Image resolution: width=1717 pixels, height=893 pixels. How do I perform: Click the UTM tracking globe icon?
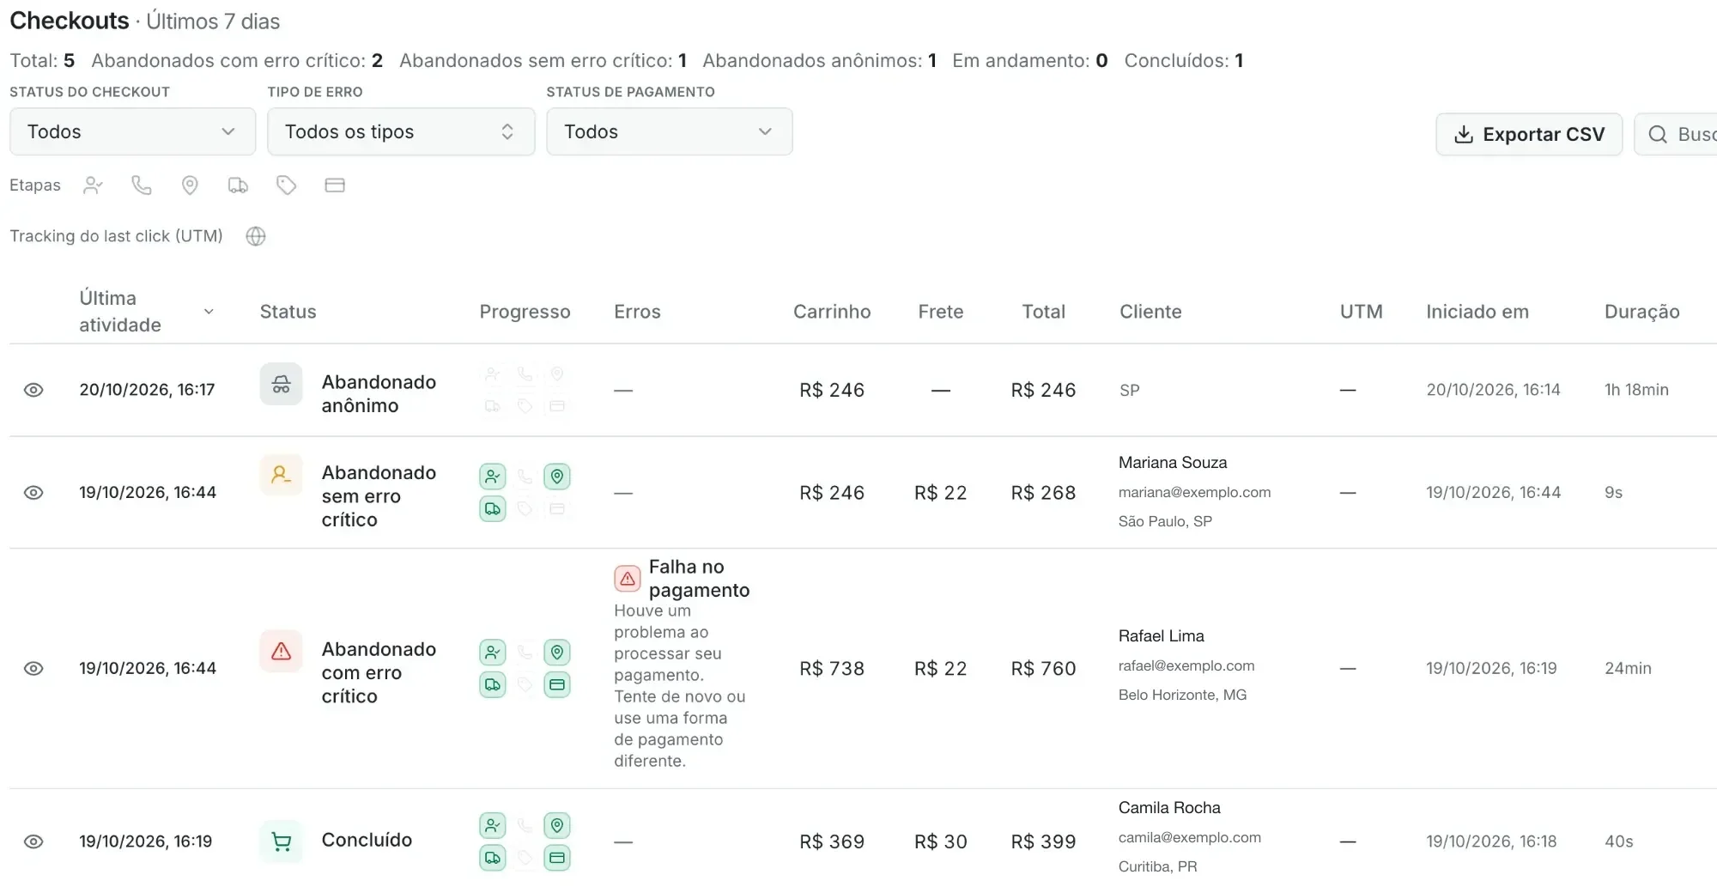(x=256, y=236)
